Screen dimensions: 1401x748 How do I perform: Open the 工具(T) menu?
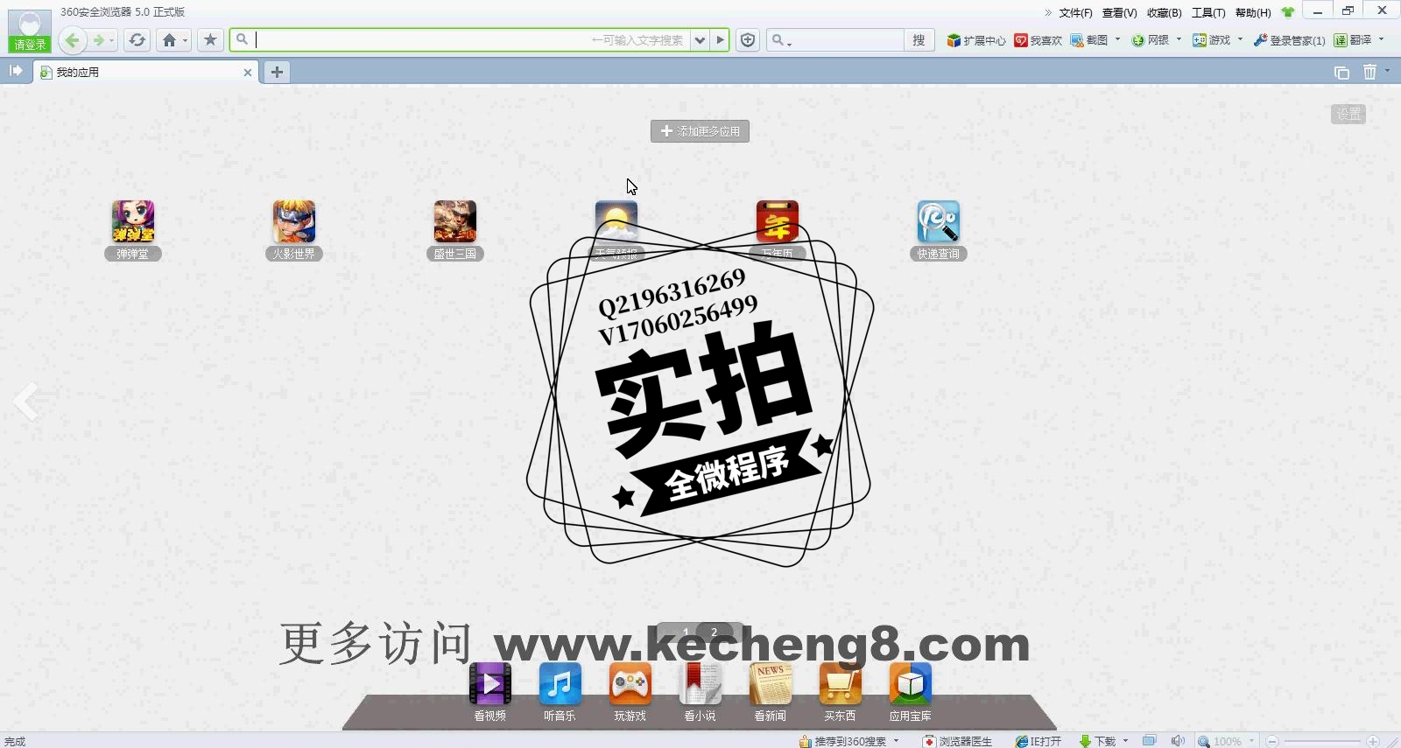[1208, 12]
